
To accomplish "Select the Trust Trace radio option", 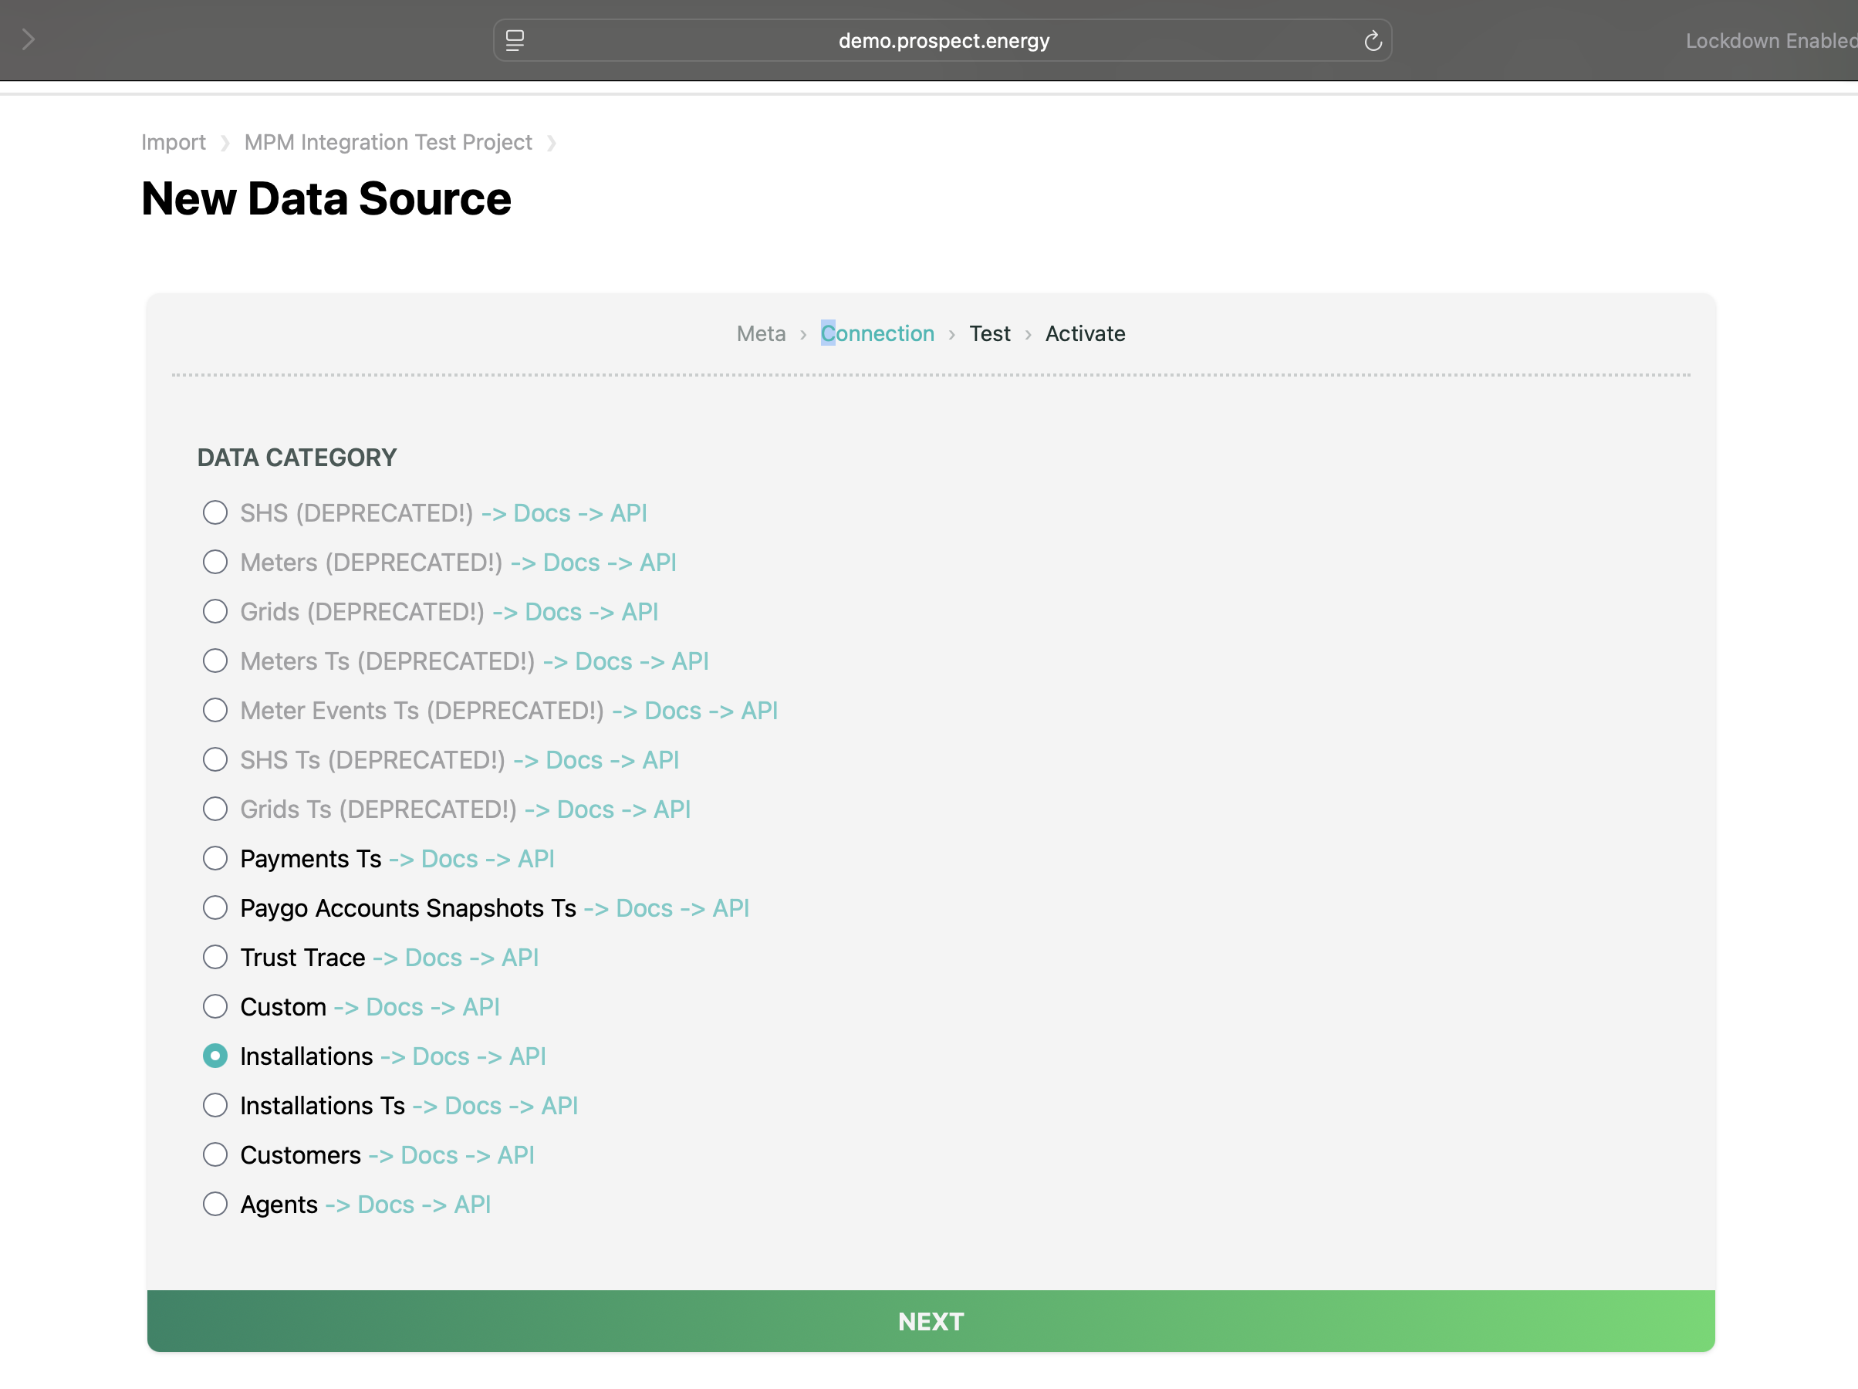I will [x=215, y=957].
